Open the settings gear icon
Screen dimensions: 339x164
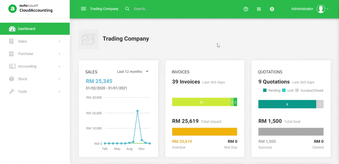272,9
